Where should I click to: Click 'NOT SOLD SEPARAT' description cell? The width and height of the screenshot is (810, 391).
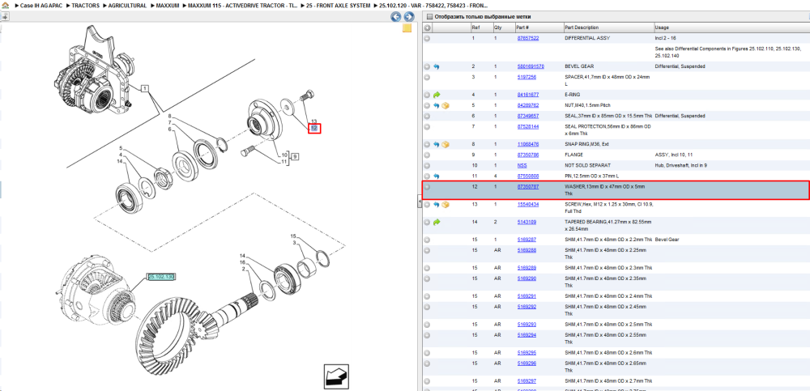(x=586, y=166)
